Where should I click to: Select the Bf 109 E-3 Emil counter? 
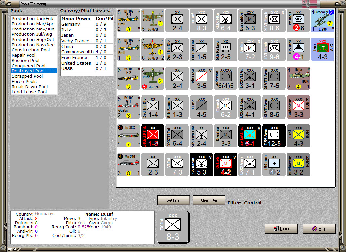[129, 49]
